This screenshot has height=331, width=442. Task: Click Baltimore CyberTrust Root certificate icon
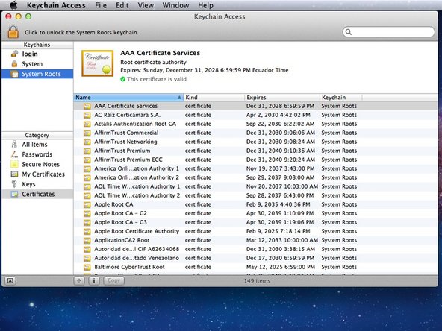87,267
